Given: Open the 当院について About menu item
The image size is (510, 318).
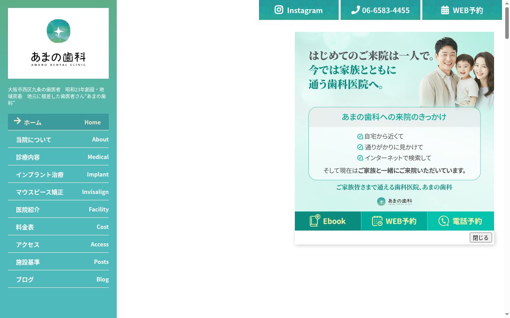Looking at the screenshot, I should 58,140.
